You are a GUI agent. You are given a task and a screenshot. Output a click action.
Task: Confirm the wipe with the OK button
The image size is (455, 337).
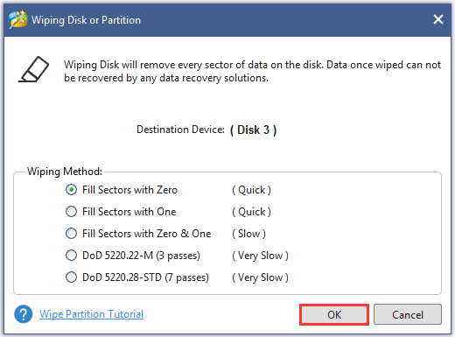(334, 314)
